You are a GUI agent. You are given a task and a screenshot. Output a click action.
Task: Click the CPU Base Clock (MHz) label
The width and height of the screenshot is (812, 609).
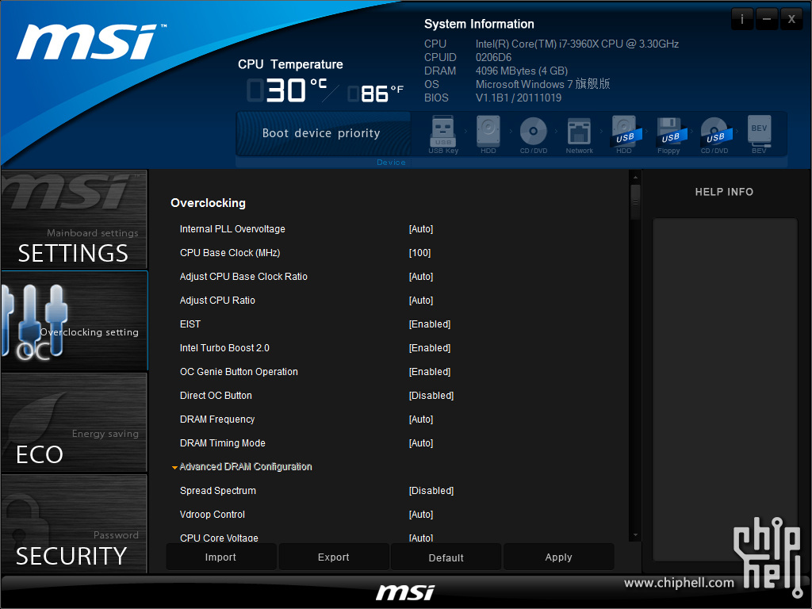(230, 253)
